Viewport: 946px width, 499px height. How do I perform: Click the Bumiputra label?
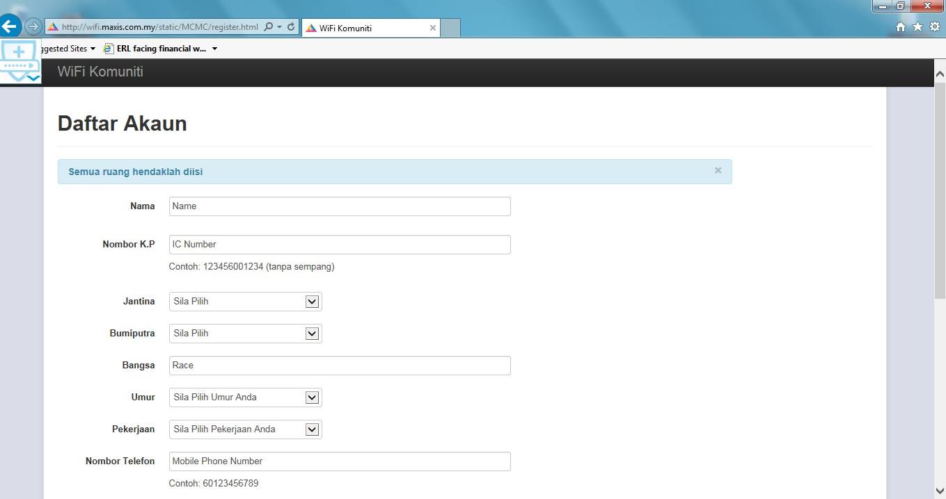(132, 334)
